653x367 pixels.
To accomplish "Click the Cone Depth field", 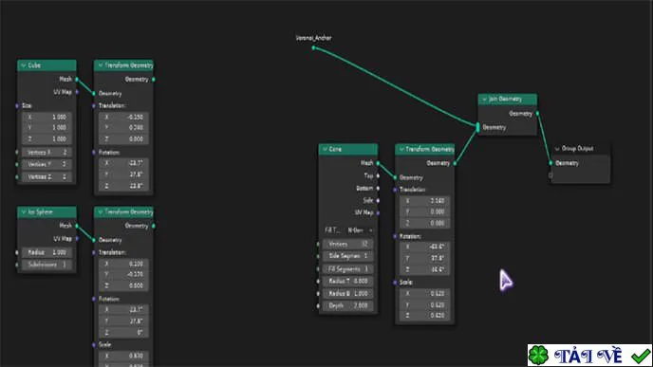I will pos(348,305).
